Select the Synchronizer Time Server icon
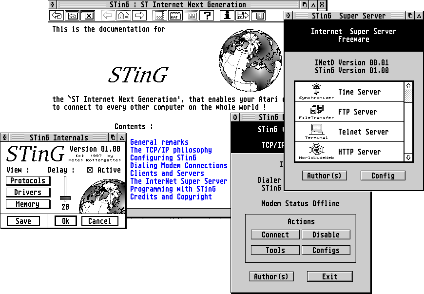Image resolution: width=424 pixels, height=294 pixels. click(316, 92)
